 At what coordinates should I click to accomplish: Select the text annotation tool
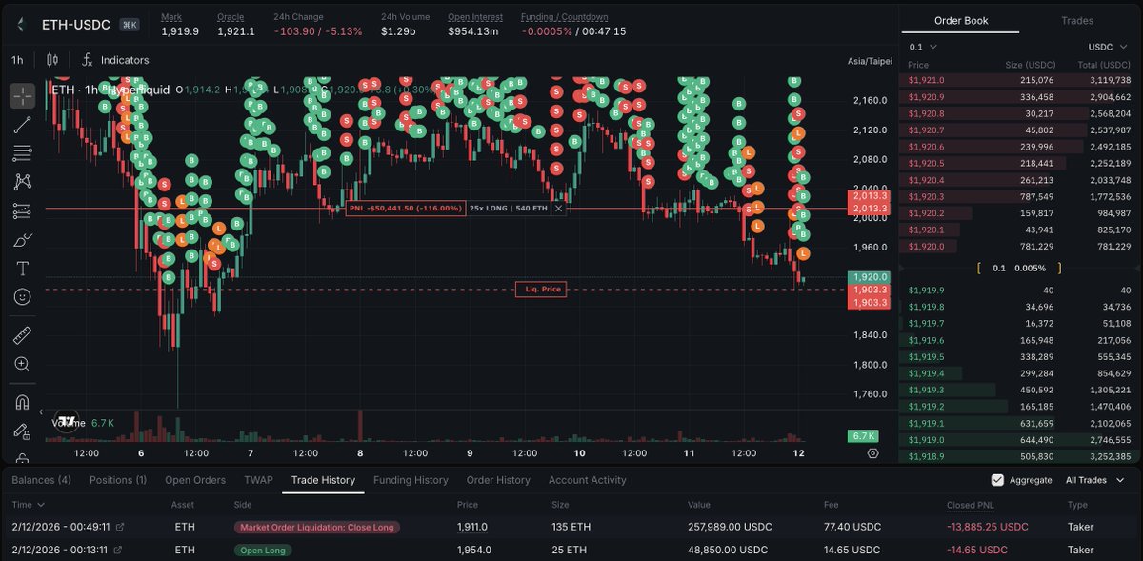pos(23,268)
